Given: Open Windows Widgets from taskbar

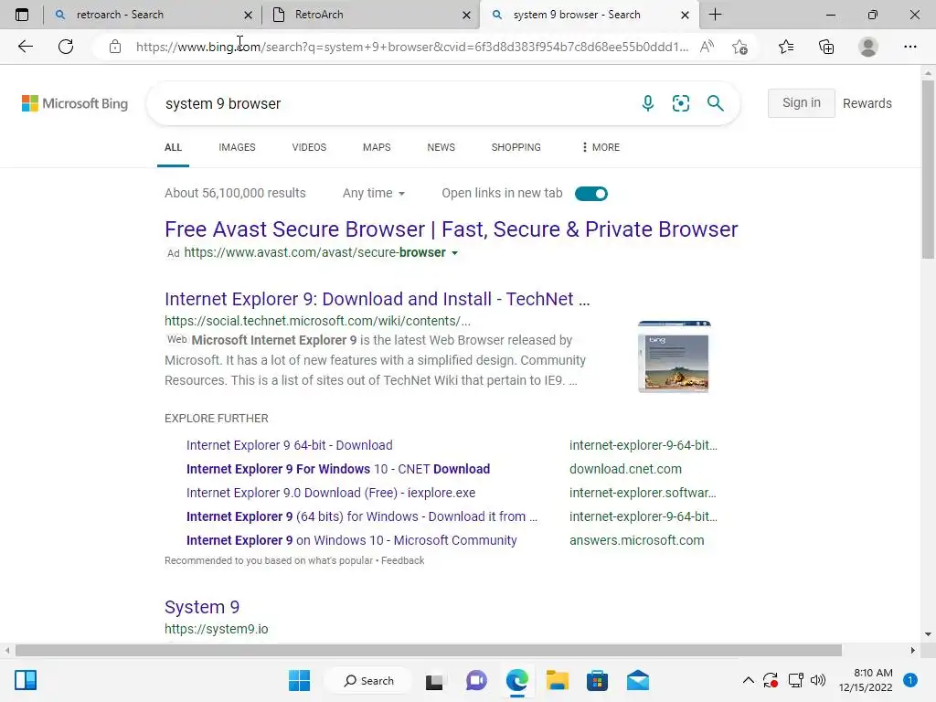Looking at the screenshot, I should 26,680.
